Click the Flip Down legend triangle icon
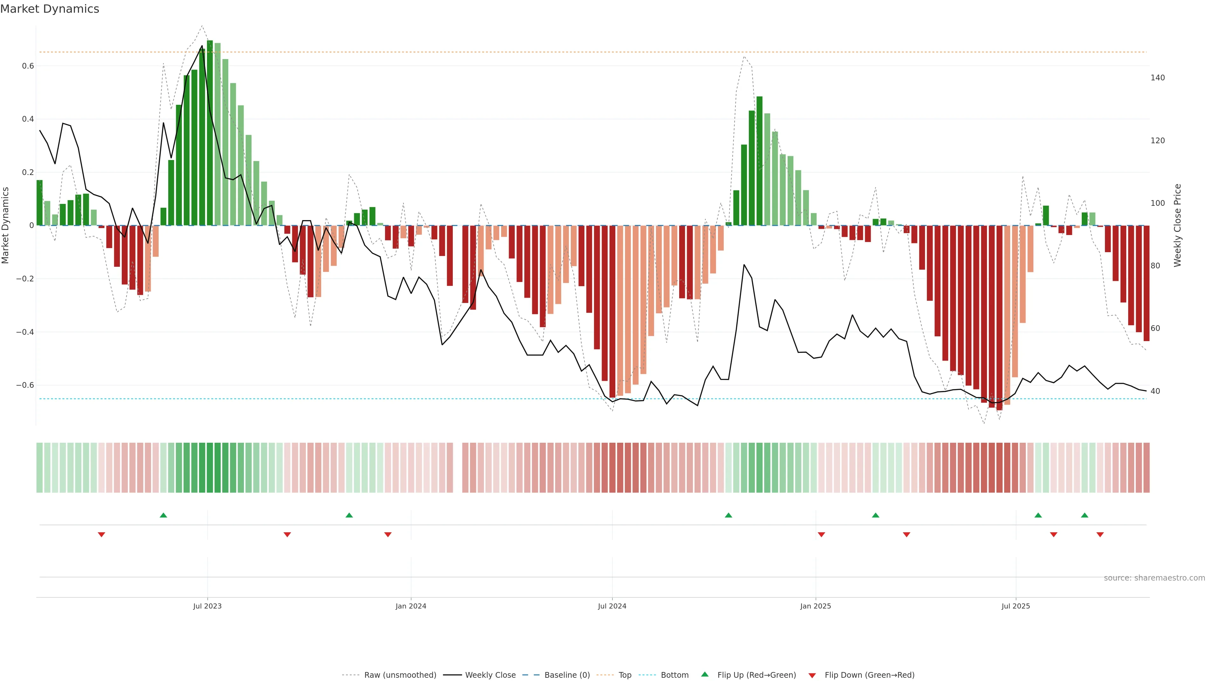Viewport: 1221px width, 686px height. click(812, 675)
